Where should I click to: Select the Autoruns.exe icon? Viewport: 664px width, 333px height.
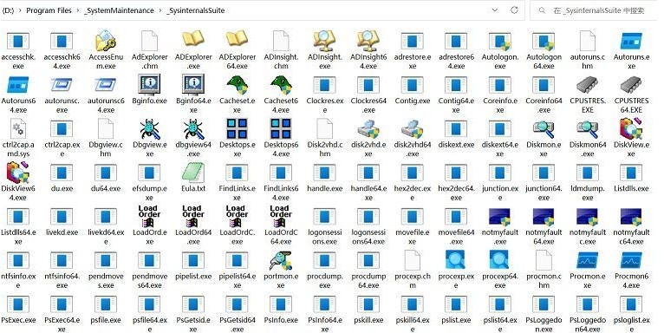click(x=631, y=42)
